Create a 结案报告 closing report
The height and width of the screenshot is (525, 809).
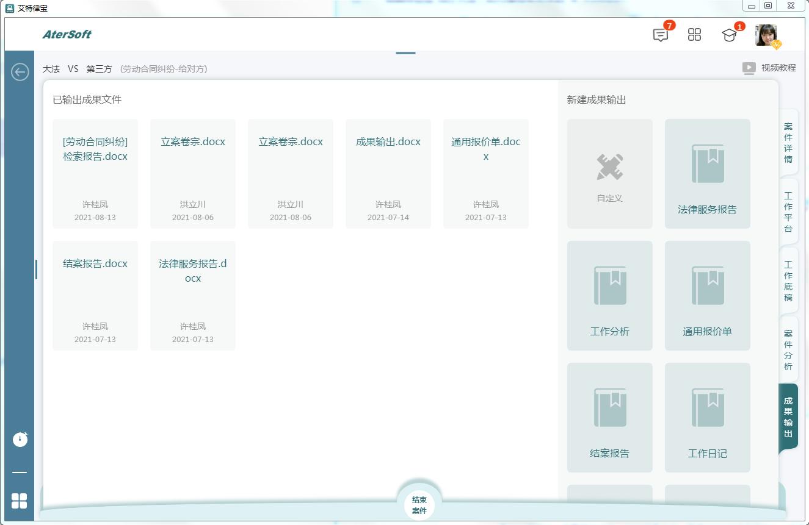(609, 417)
